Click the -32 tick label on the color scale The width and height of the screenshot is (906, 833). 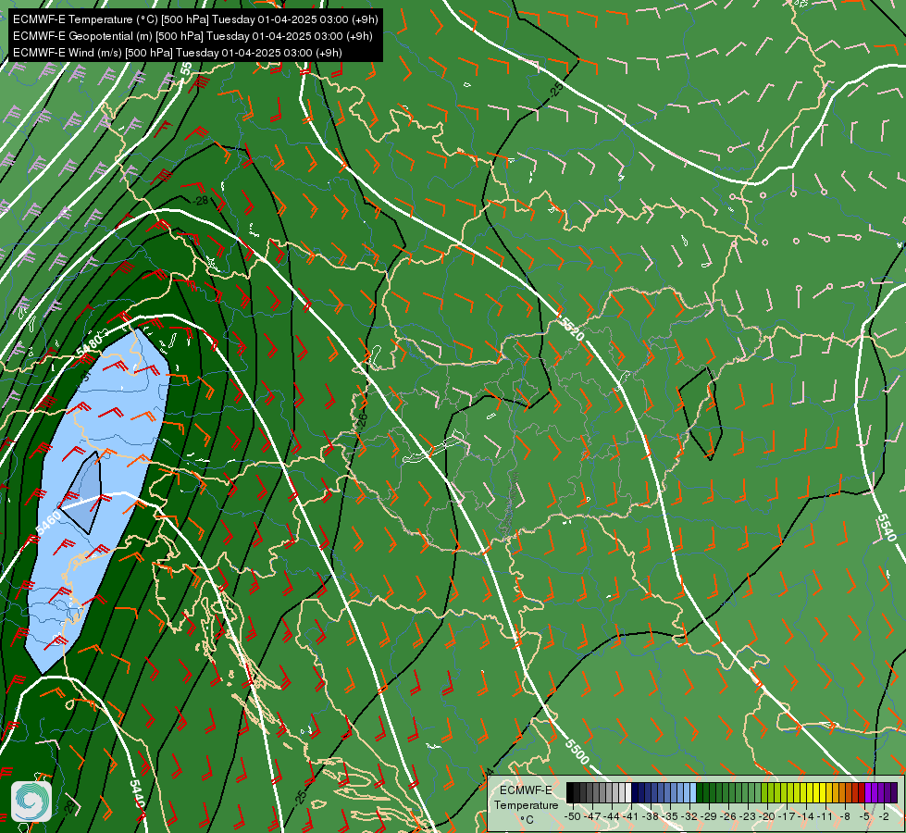coord(689,816)
